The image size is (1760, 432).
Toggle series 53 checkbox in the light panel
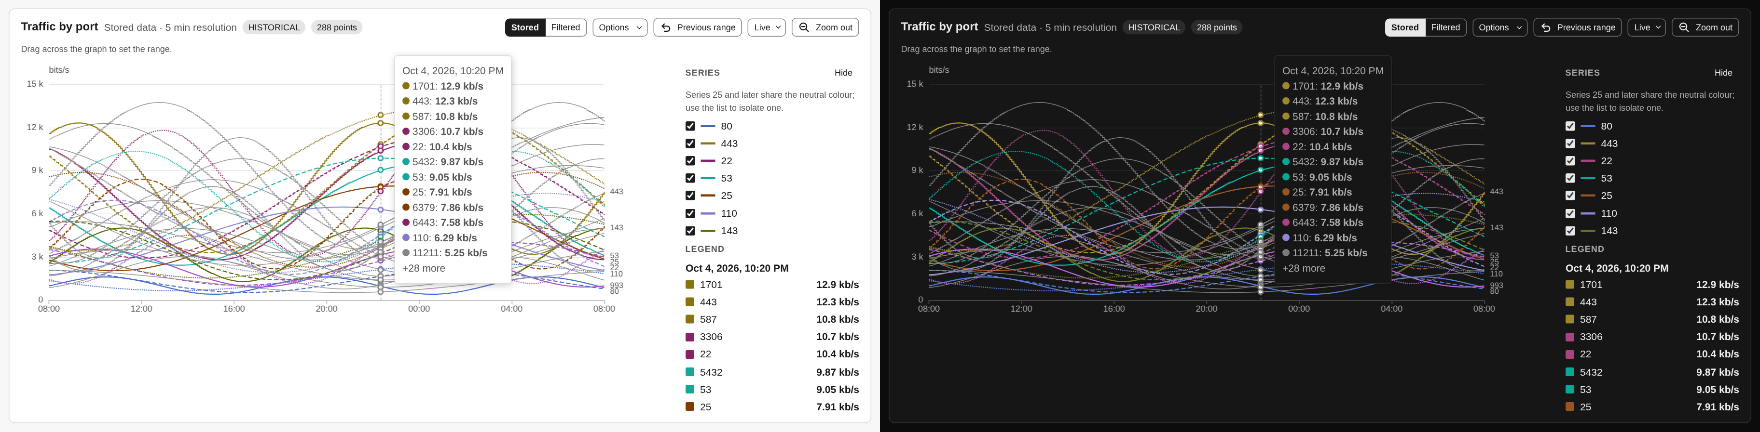(690, 178)
